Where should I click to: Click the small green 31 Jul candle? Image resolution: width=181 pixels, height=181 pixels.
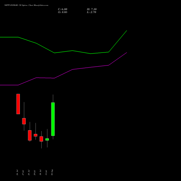(47, 139)
